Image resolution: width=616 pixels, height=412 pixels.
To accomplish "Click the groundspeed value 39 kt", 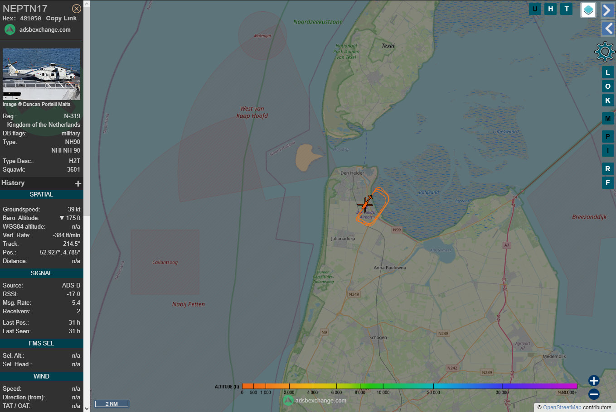I will (74, 209).
